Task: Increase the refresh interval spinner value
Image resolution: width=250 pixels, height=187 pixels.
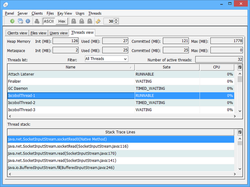Action: pyautogui.click(x=116, y=20)
